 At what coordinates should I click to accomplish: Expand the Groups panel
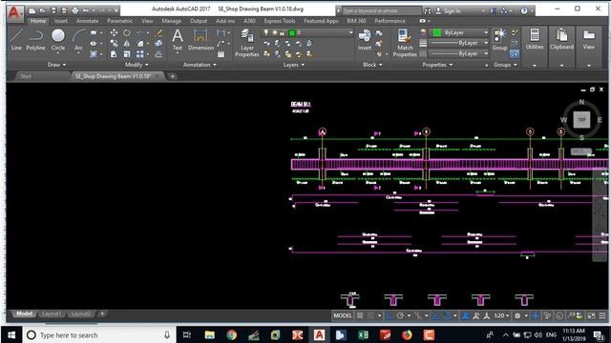[x=505, y=65]
